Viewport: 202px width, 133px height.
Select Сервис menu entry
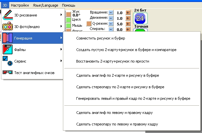point(33,61)
